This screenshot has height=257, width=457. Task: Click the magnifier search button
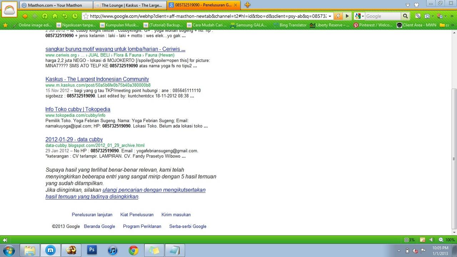(405, 16)
